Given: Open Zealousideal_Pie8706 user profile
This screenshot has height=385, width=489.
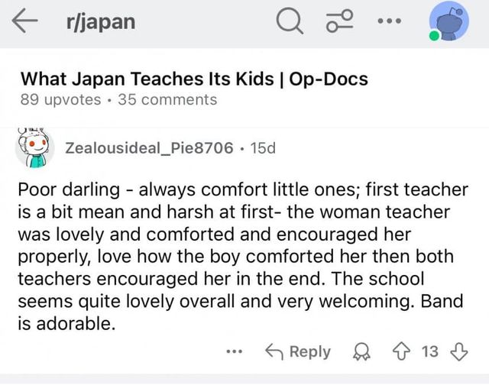Looking at the screenshot, I should coord(150,147).
